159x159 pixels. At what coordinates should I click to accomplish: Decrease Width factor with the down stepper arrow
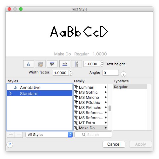[71, 74]
